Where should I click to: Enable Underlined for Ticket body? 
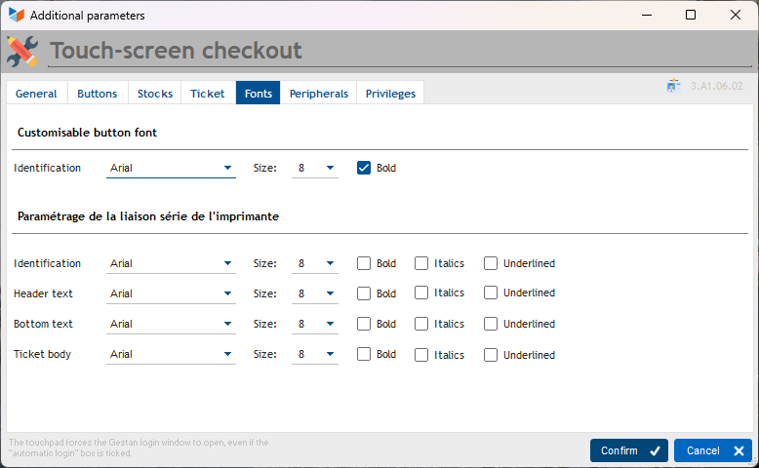pyautogui.click(x=491, y=355)
